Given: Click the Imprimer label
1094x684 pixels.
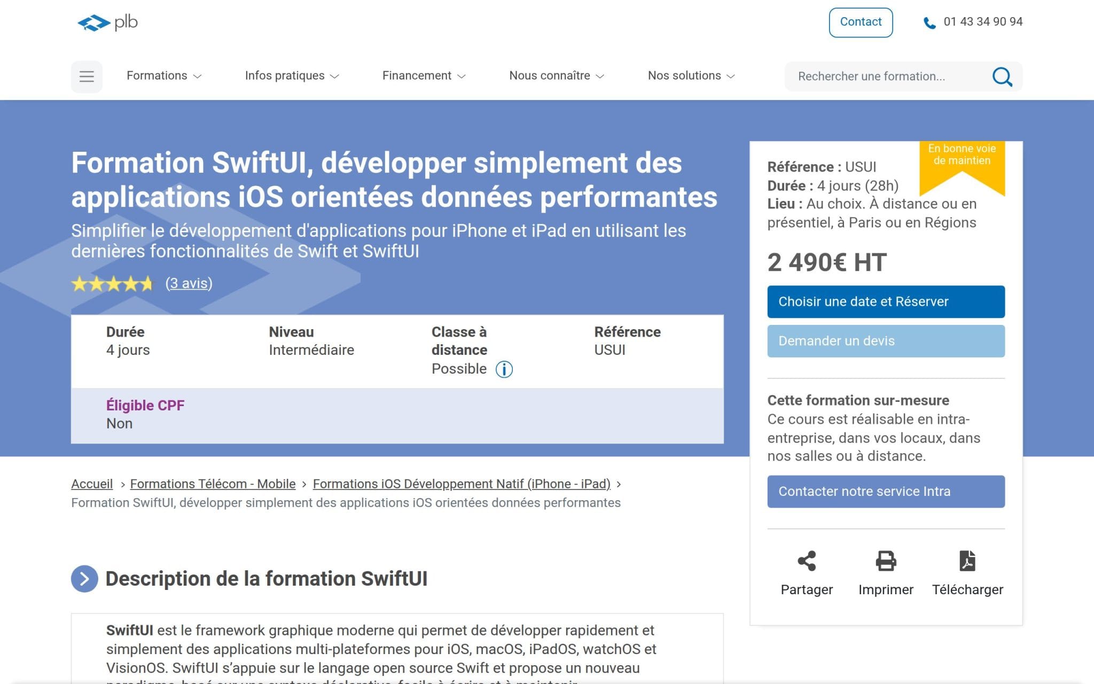Looking at the screenshot, I should pos(886,589).
